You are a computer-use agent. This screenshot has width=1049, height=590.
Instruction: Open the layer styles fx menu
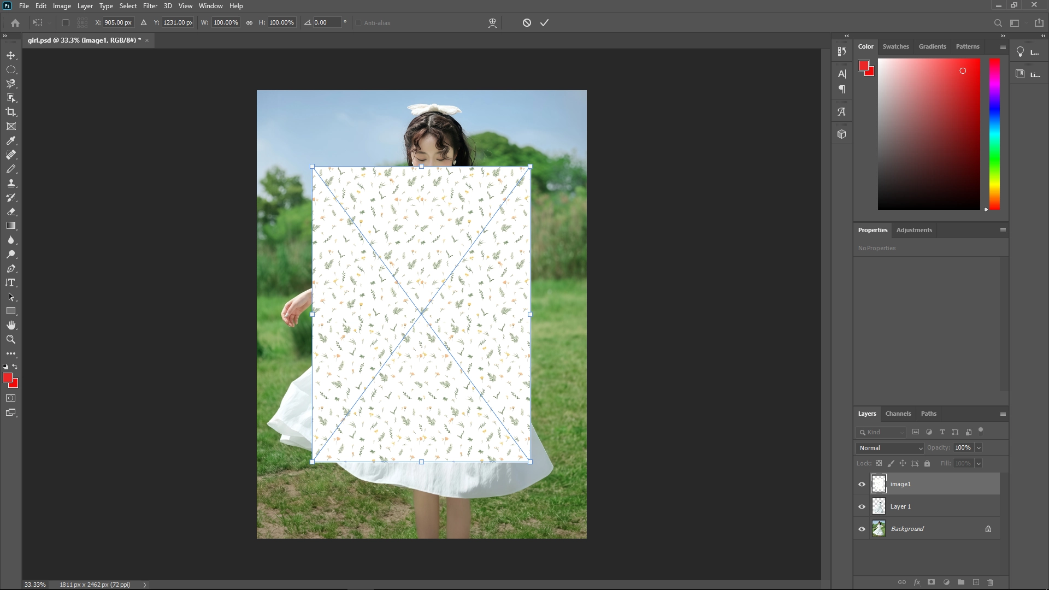917,582
